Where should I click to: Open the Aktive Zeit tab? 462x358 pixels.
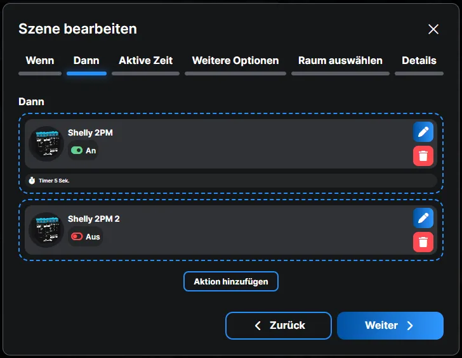click(x=145, y=61)
